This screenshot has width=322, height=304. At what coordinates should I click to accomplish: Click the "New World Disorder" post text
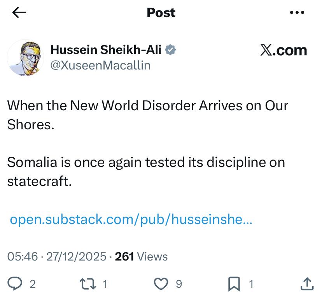coord(148,106)
